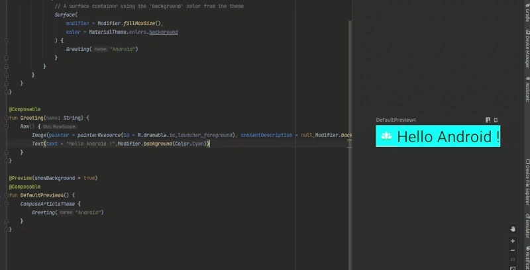Screen dimensions: 530x270
Task: Click on Modifier.fillMaxSize() in the code
Action: pos(130,23)
